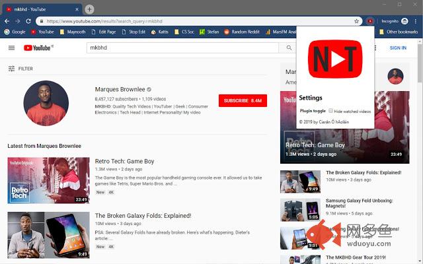Open Samsung Galaxy Fold Unboxing: Magnets! thumbnail

tap(300, 210)
